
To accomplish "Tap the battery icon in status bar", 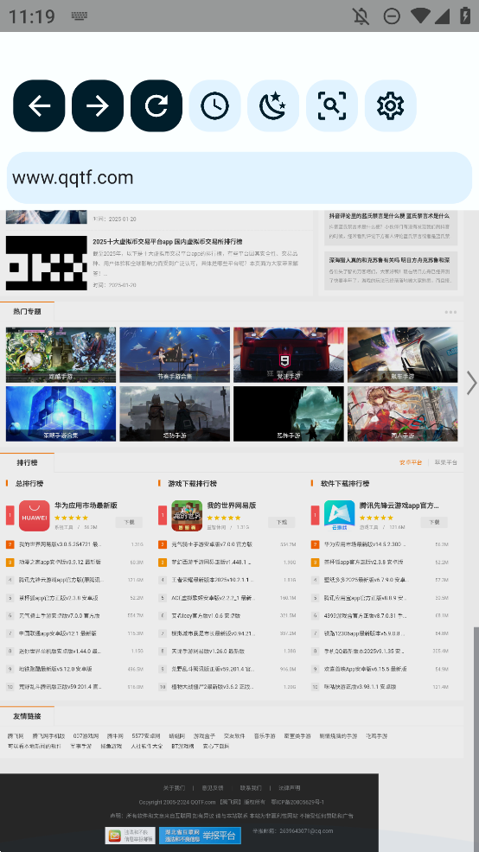I will (x=465, y=16).
